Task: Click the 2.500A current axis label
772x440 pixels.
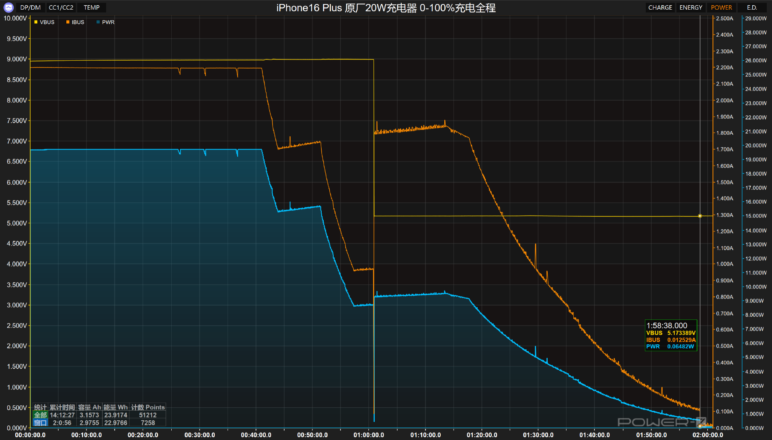Action: (725, 18)
